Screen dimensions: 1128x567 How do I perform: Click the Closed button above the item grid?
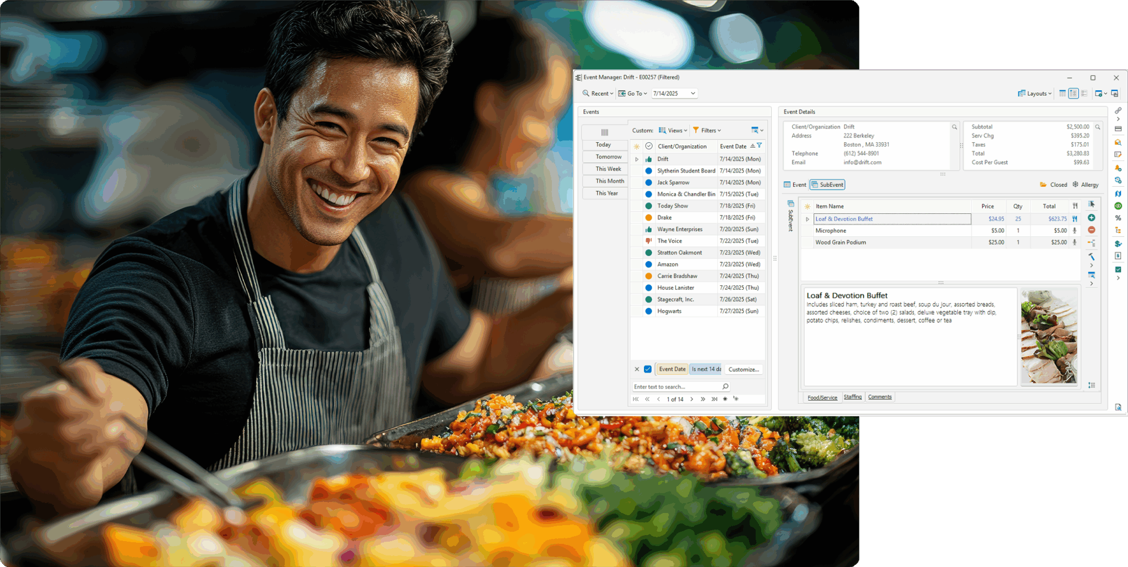click(x=1054, y=185)
